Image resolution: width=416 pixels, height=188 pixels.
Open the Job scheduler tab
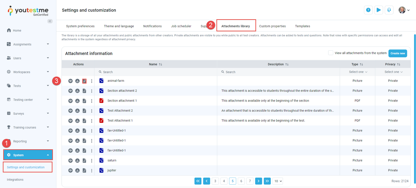coord(181,26)
